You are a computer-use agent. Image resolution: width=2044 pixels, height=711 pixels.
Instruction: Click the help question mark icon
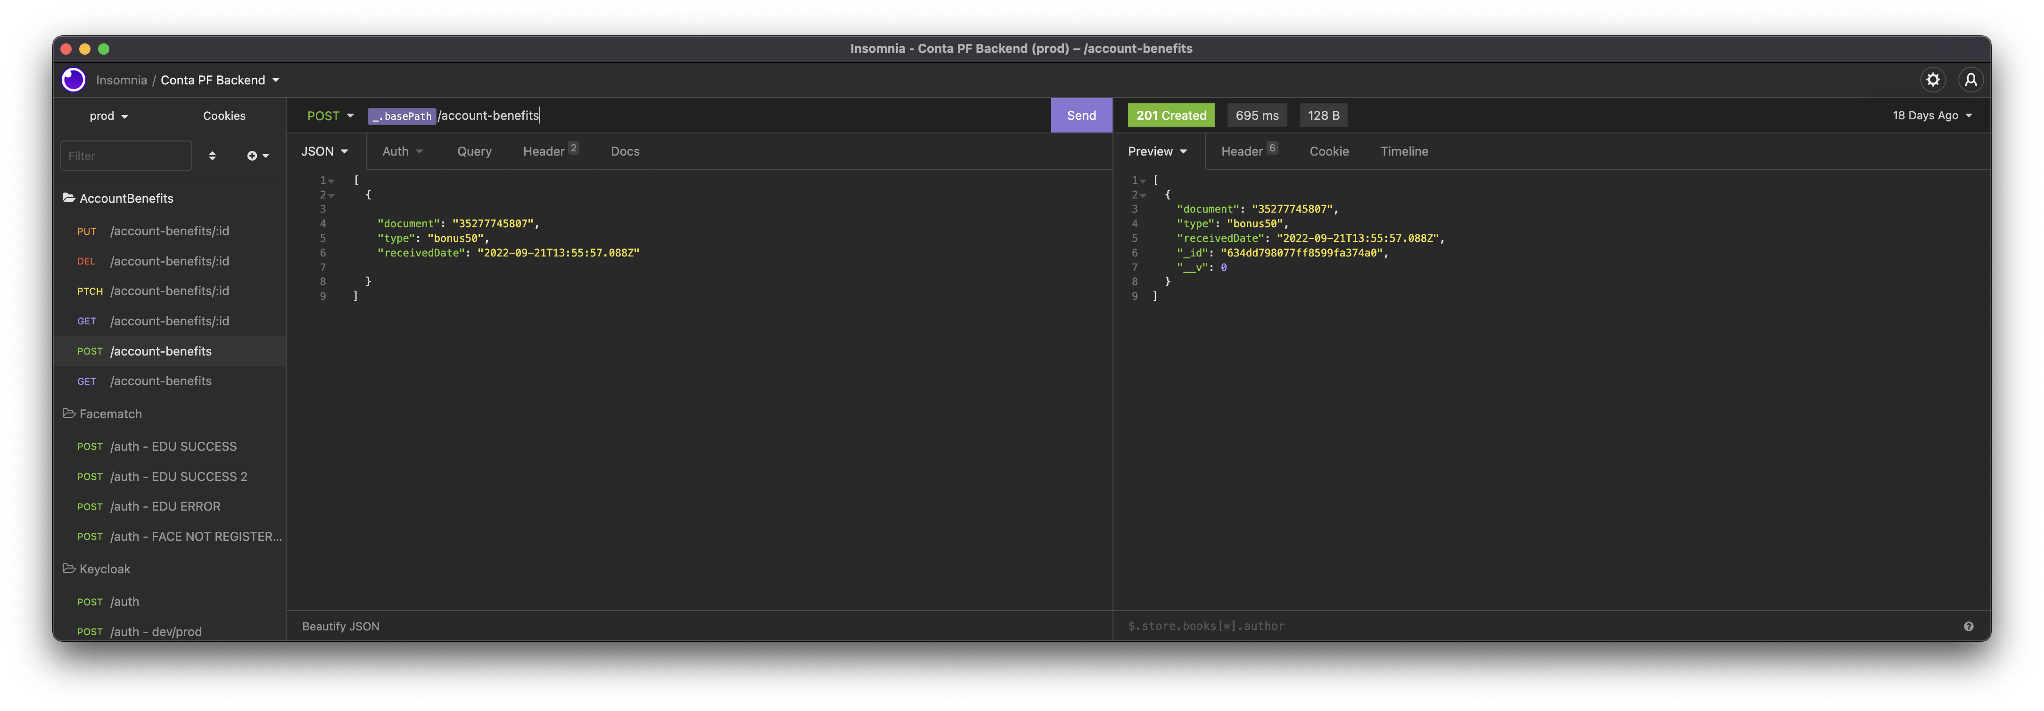(x=1968, y=626)
